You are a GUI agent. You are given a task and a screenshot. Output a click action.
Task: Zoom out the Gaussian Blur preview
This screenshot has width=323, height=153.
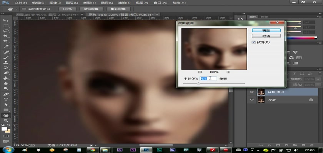click(x=200, y=72)
